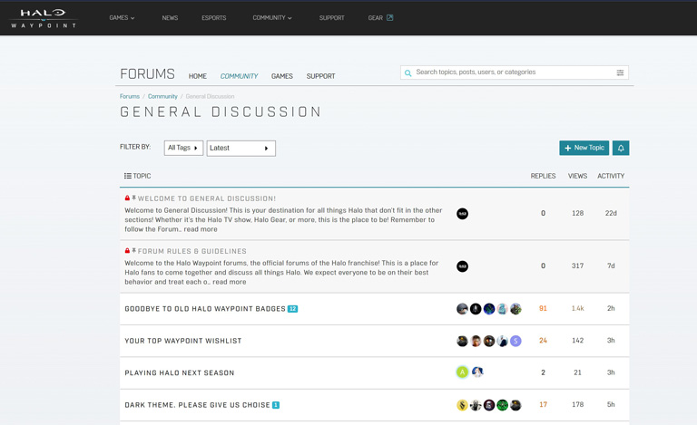This screenshot has width=697, height=425.
Task: Sort topics by Activity column header
Action: pyautogui.click(x=611, y=176)
